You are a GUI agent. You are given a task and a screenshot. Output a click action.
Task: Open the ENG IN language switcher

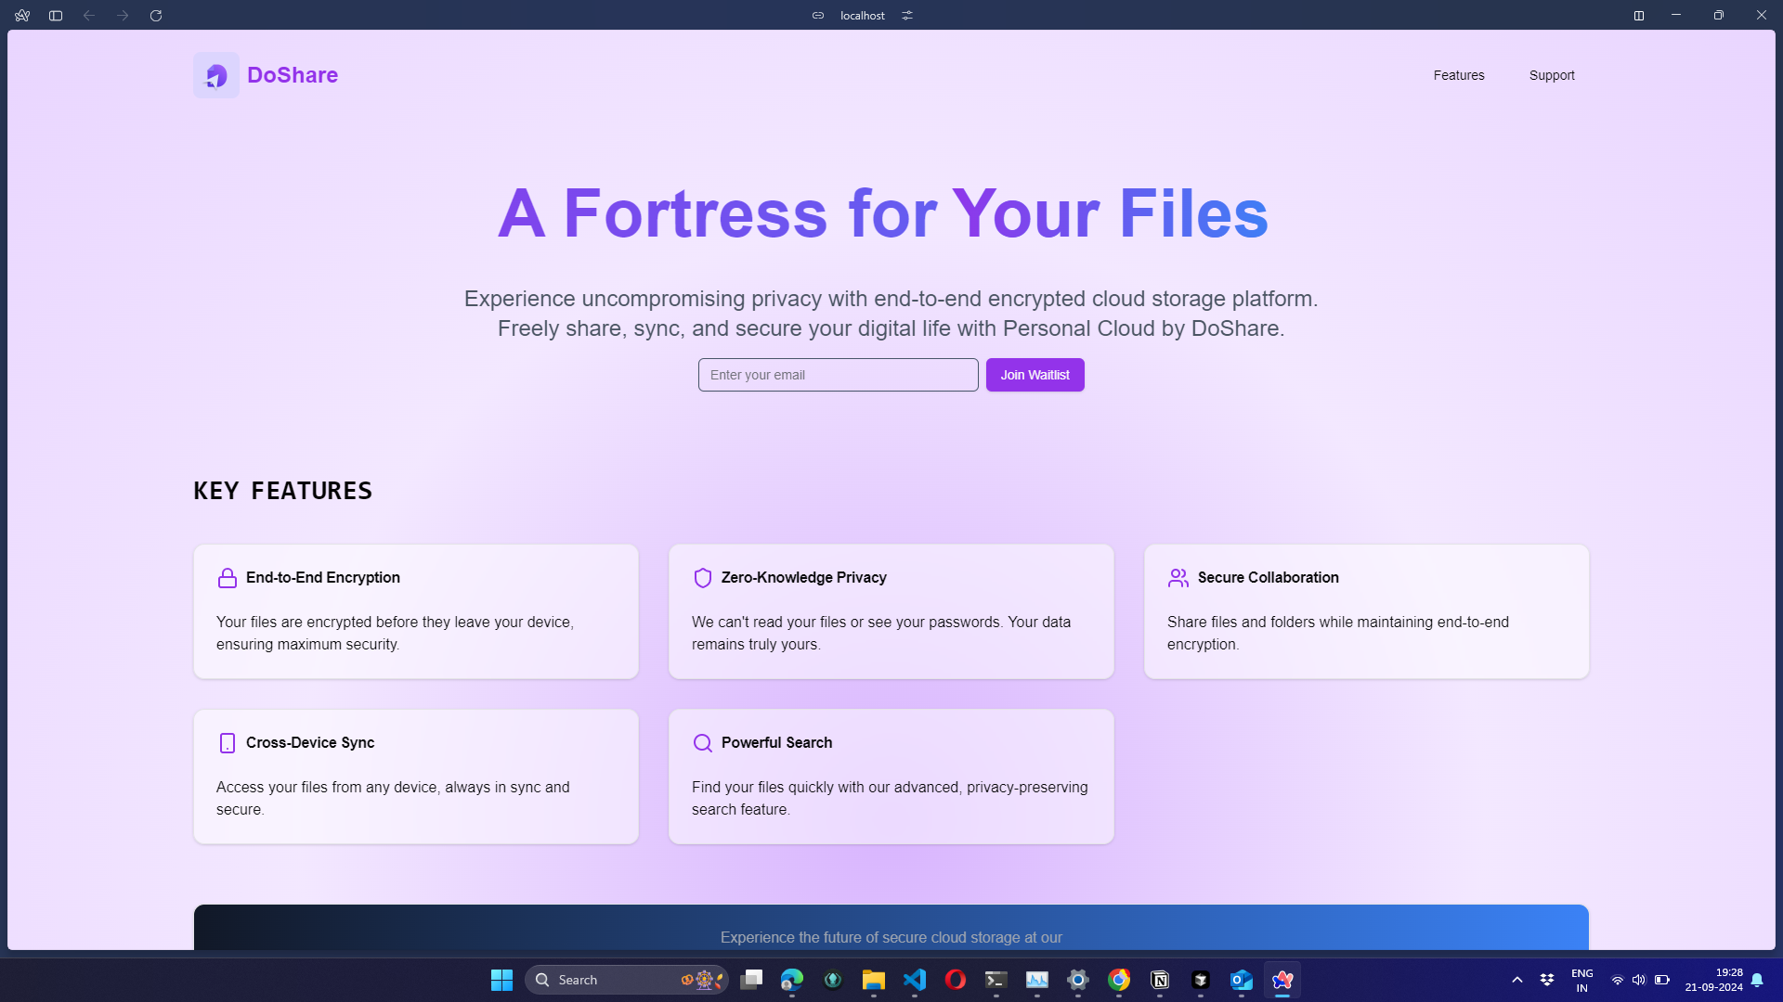[x=1581, y=980]
